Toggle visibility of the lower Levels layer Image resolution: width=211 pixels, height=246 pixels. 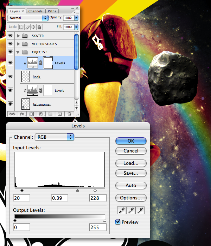tap(10, 90)
